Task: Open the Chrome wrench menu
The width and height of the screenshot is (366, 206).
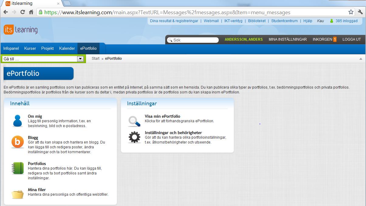Action: 360,12
